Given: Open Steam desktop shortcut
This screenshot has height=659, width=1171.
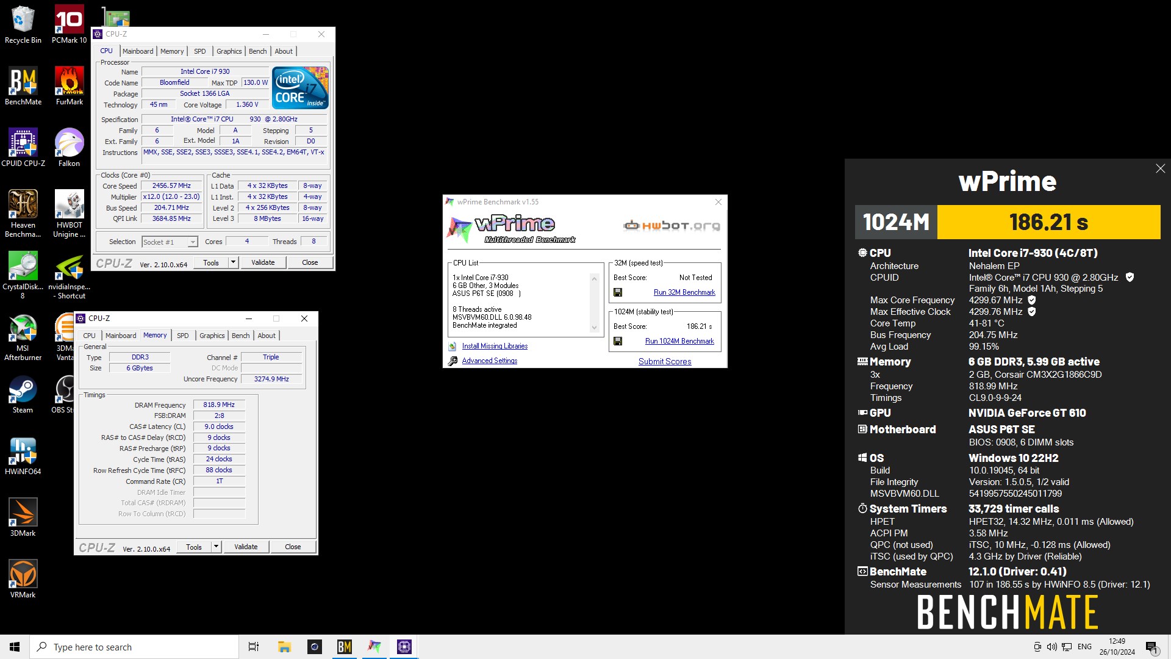Looking at the screenshot, I should [x=23, y=394].
